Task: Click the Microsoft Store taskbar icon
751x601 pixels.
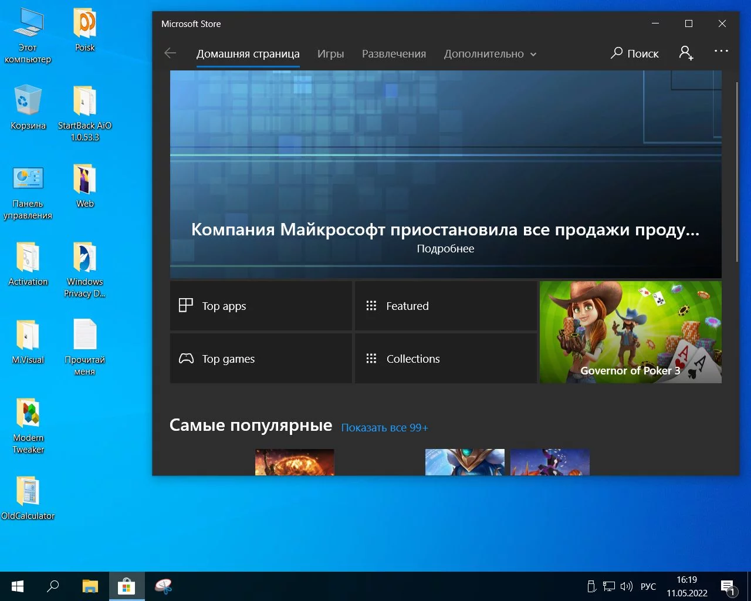Action: point(126,586)
